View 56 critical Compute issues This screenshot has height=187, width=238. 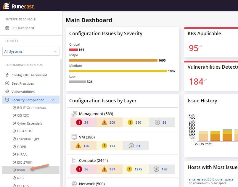point(86,169)
